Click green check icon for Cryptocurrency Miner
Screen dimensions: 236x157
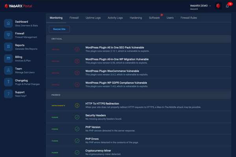pyautogui.click(x=77, y=152)
